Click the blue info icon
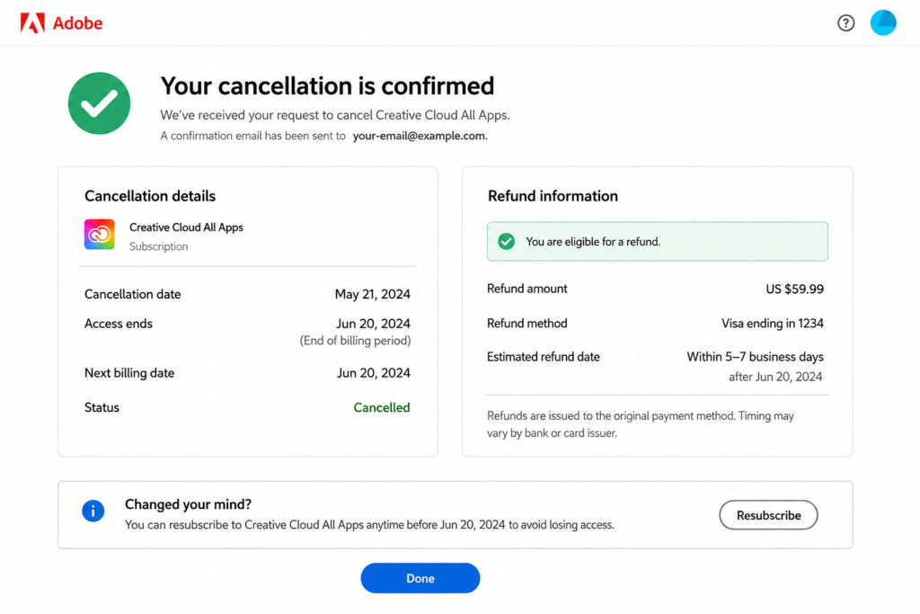920x614 pixels. pyautogui.click(x=93, y=511)
